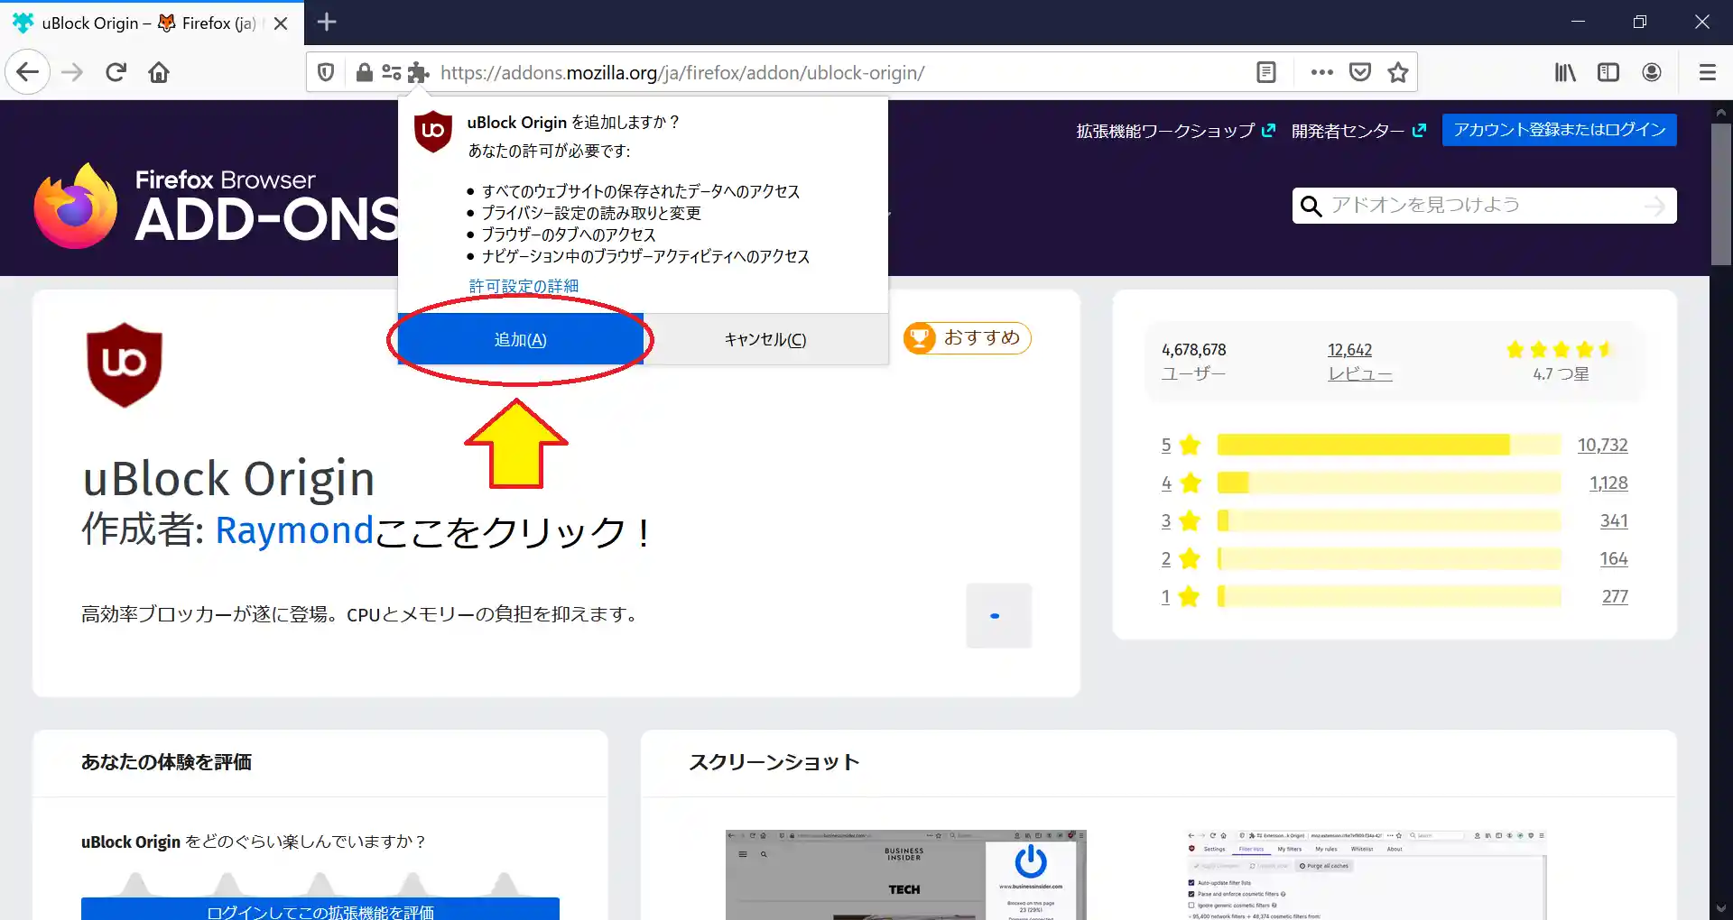The height and width of the screenshot is (920, 1733).
Task: Click the キャンセル(C) button
Action: click(765, 339)
